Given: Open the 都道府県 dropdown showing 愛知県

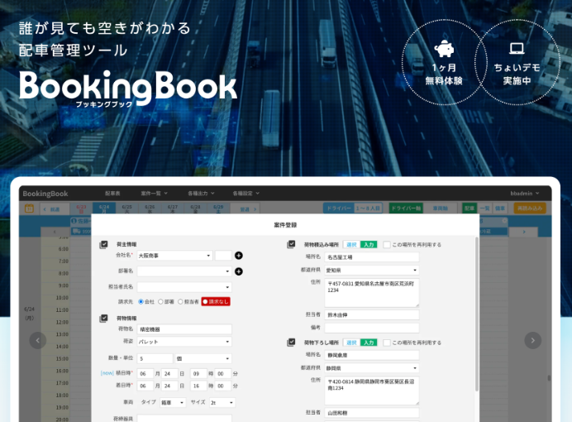Looking at the screenshot, I should (x=372, y=270).
